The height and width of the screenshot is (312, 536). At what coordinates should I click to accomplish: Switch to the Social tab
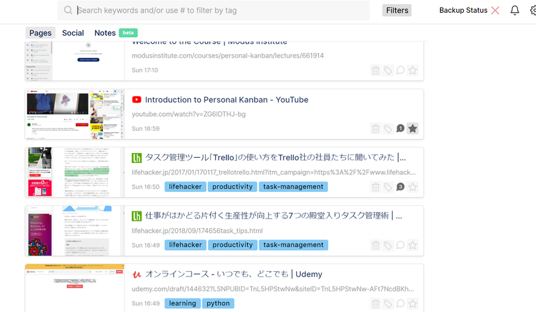pos(73,33)
